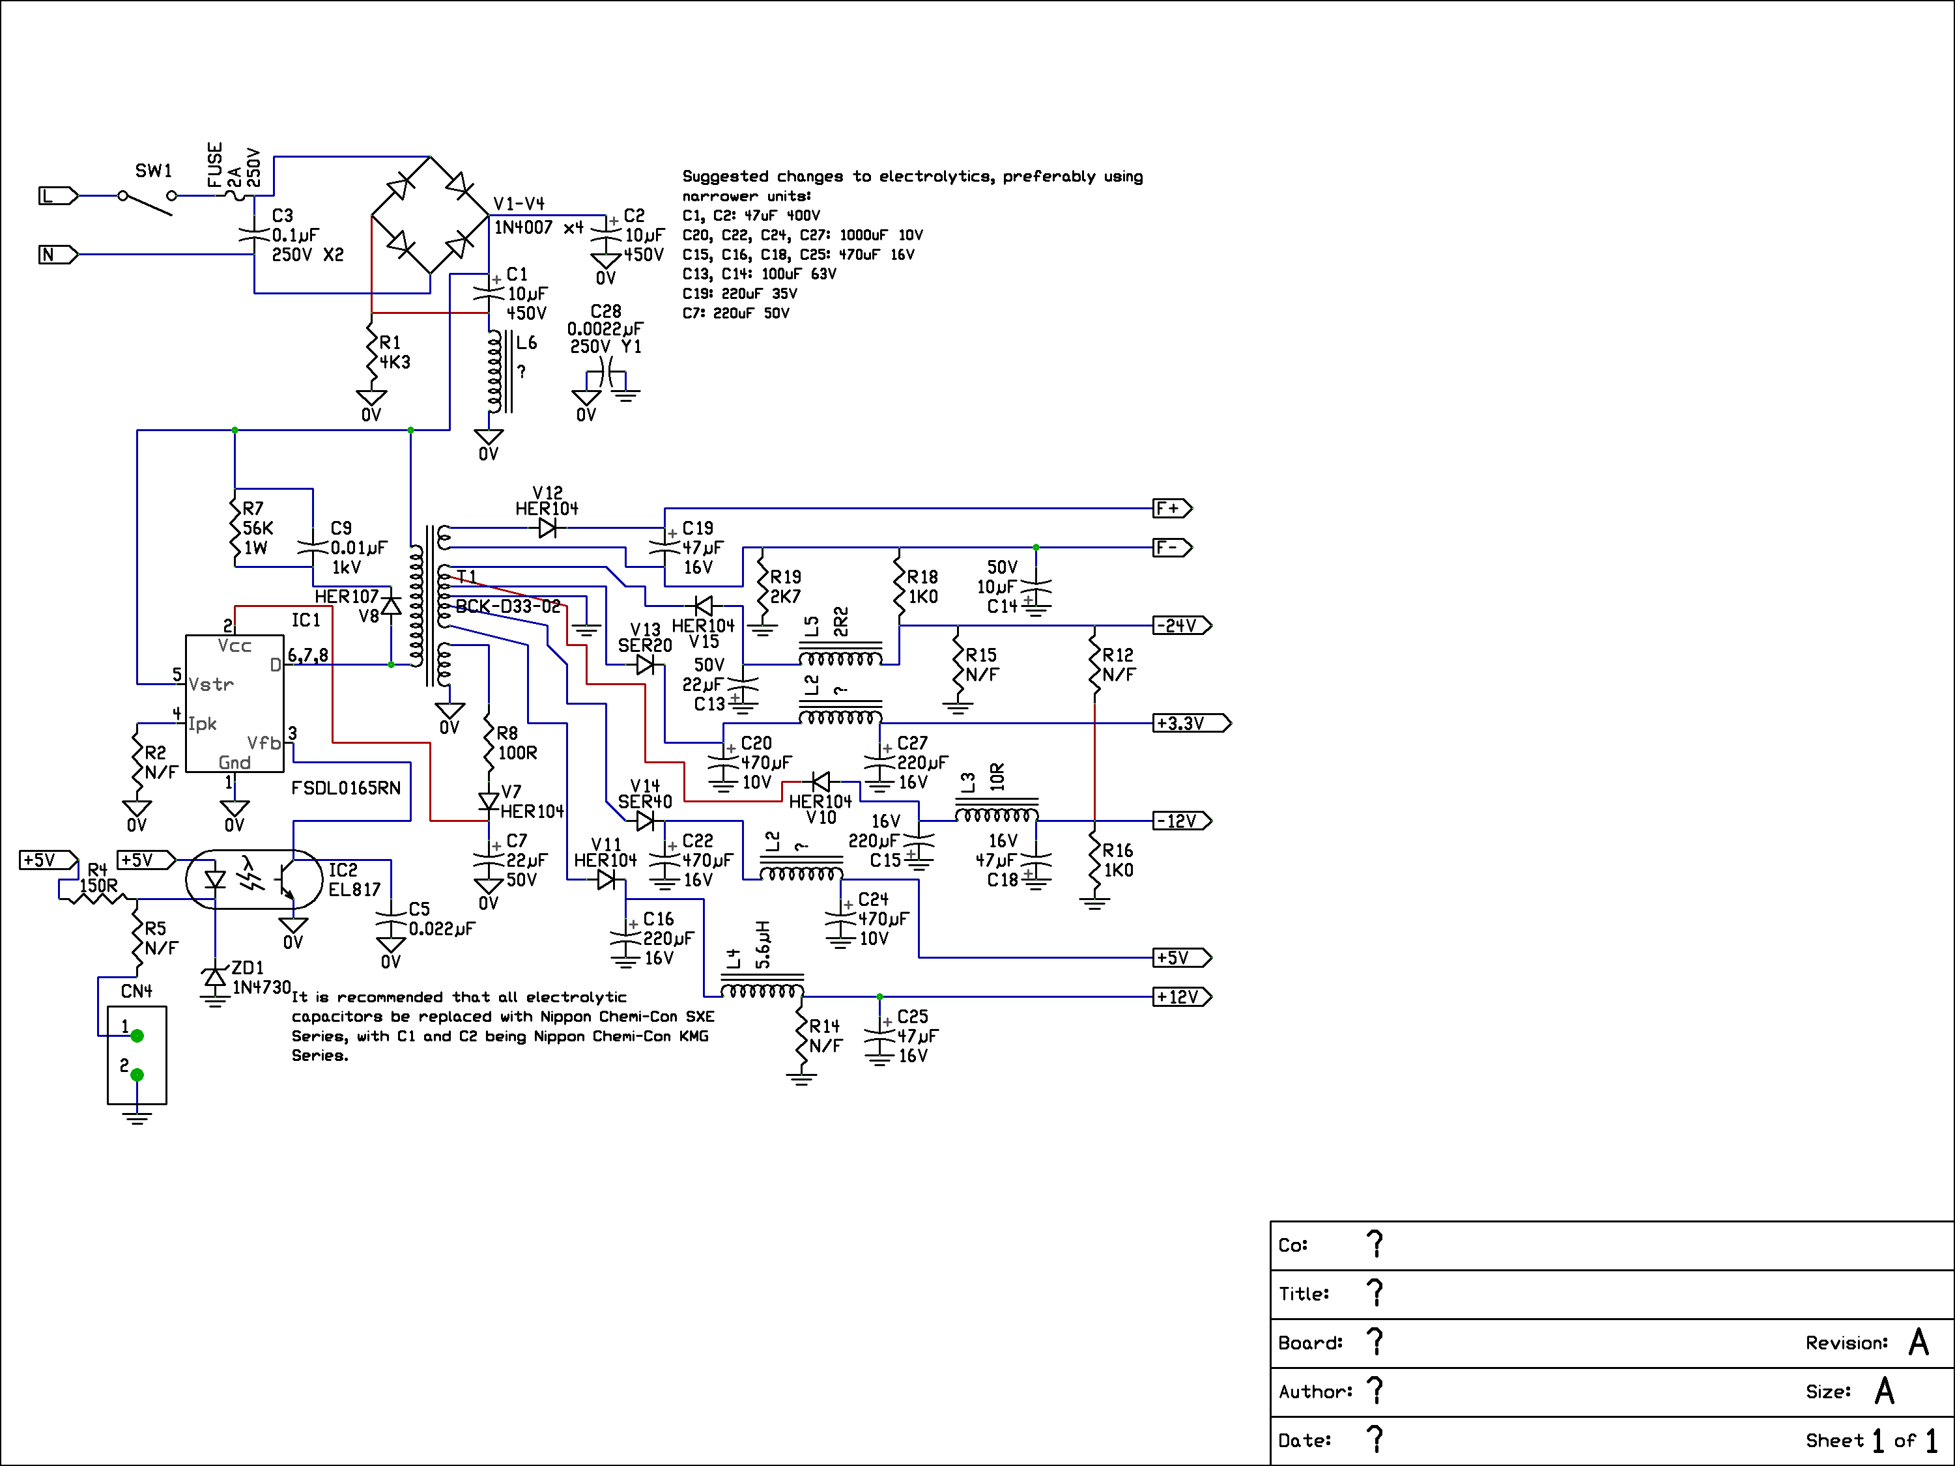Click the R16 1K0 resistor symbol
The image size is (1955, 1466).
tap(1095, 860)
